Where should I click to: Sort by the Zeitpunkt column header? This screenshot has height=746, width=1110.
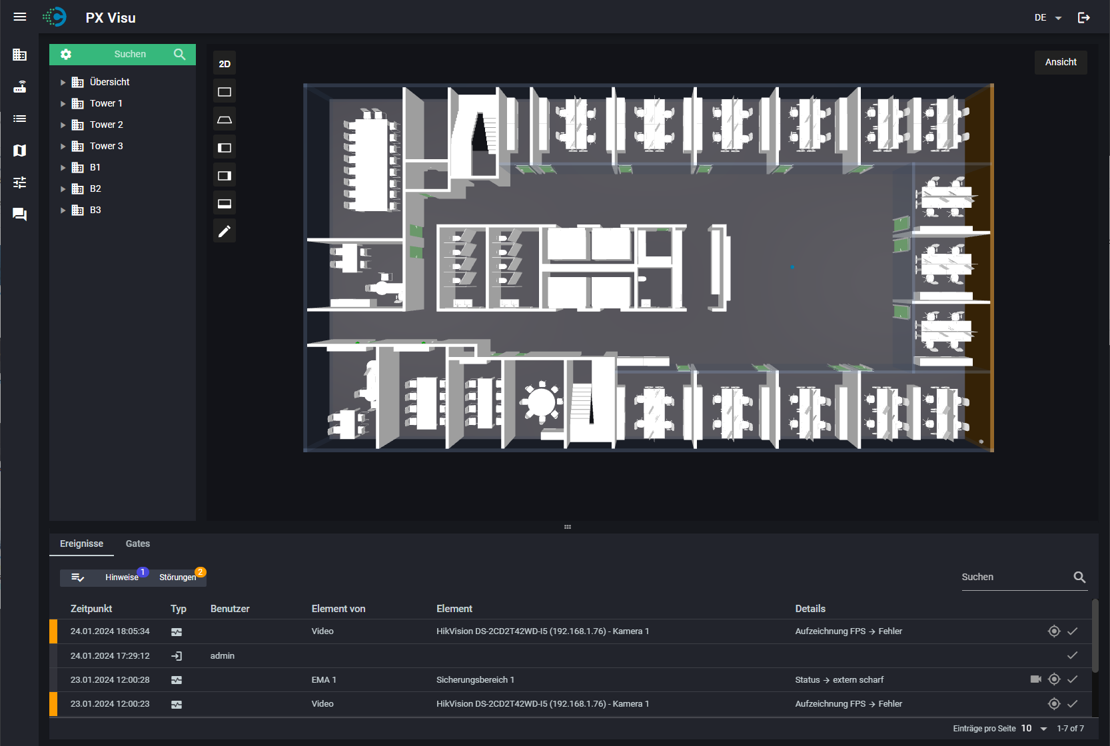click(91, 609)
